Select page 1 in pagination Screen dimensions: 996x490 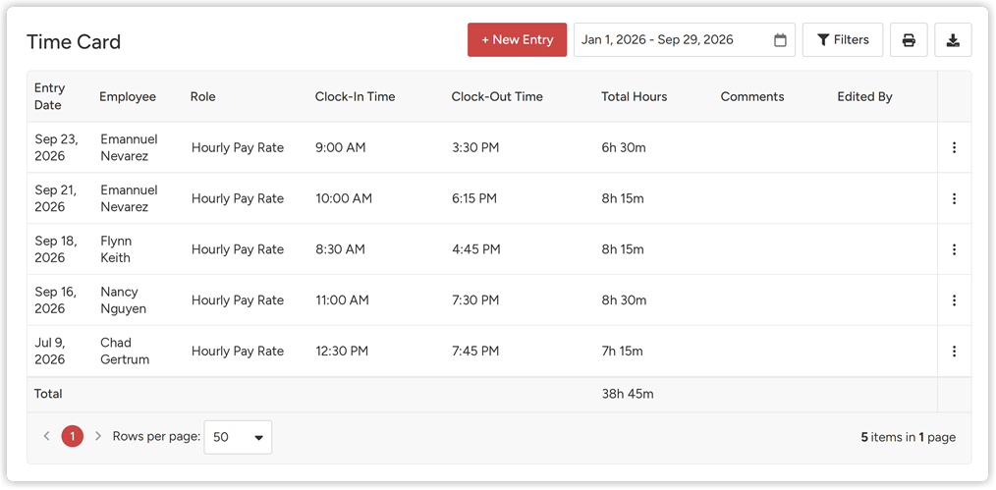(x=73, y=436)
